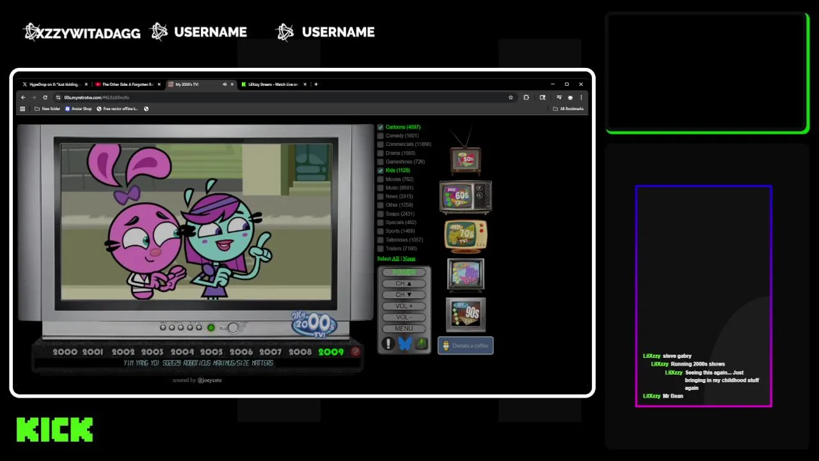Open the @joeycato creator link
819x461 pixels.
[x=209, y=380]
